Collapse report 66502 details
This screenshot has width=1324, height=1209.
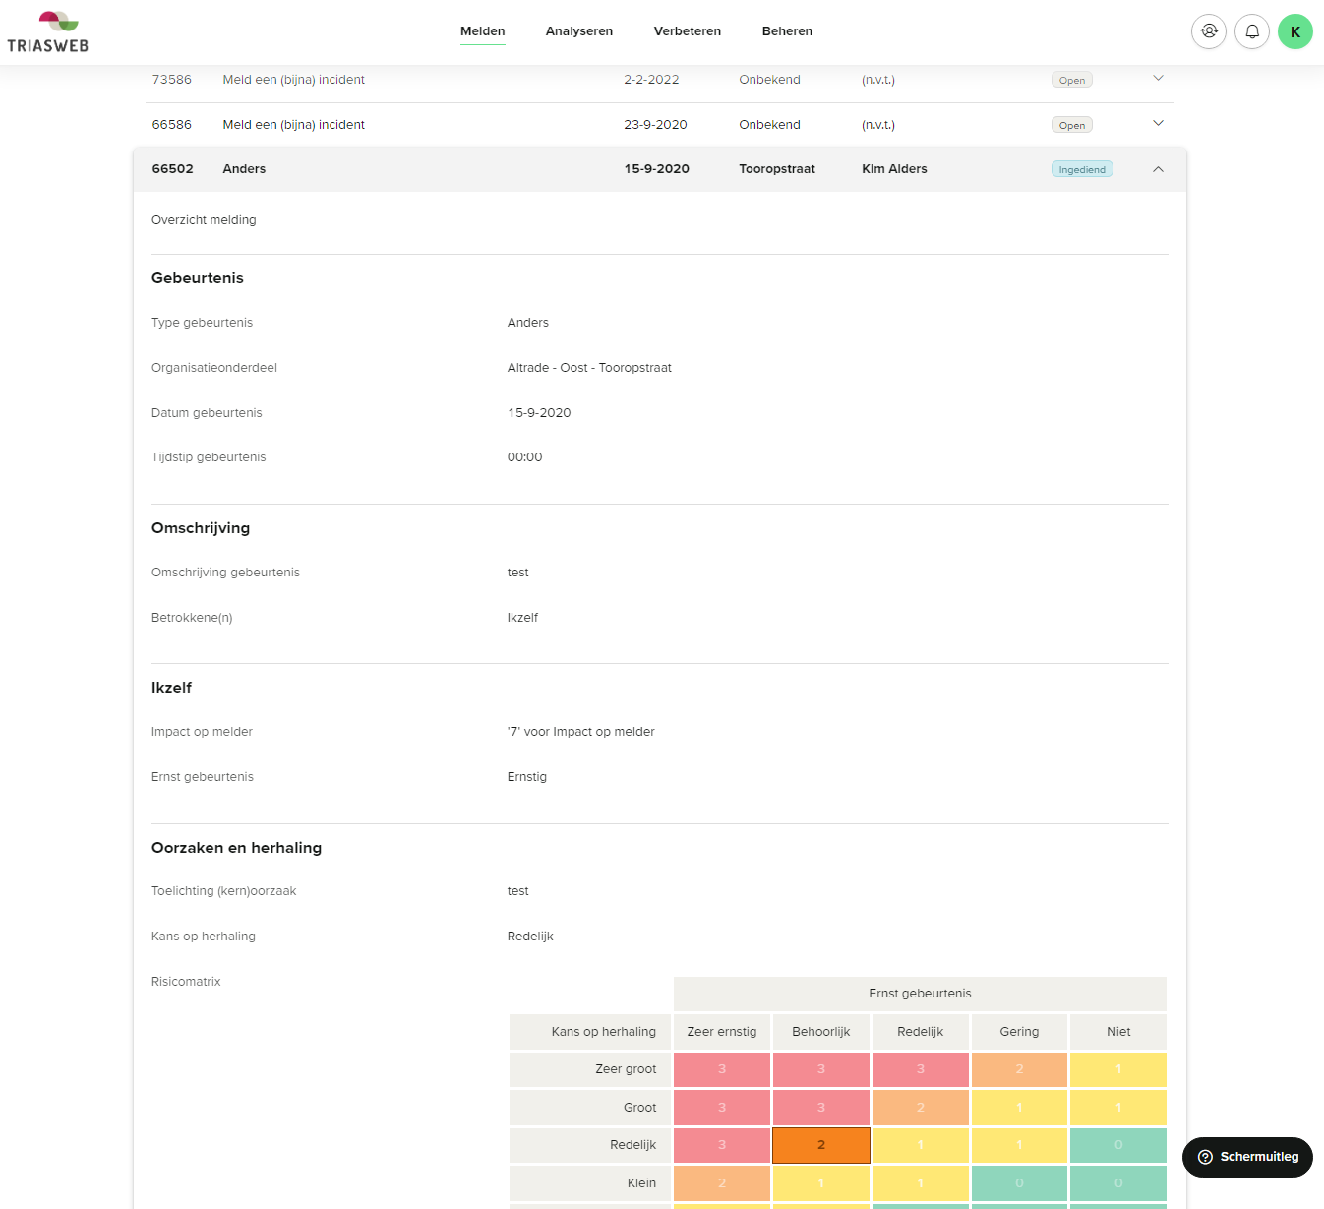tap(1158, 169)
